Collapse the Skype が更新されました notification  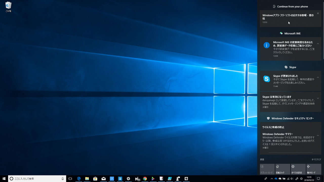pyautogui.click(x=318, y=77)
